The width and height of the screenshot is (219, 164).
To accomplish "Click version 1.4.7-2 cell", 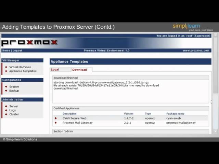I will (129, 118).
